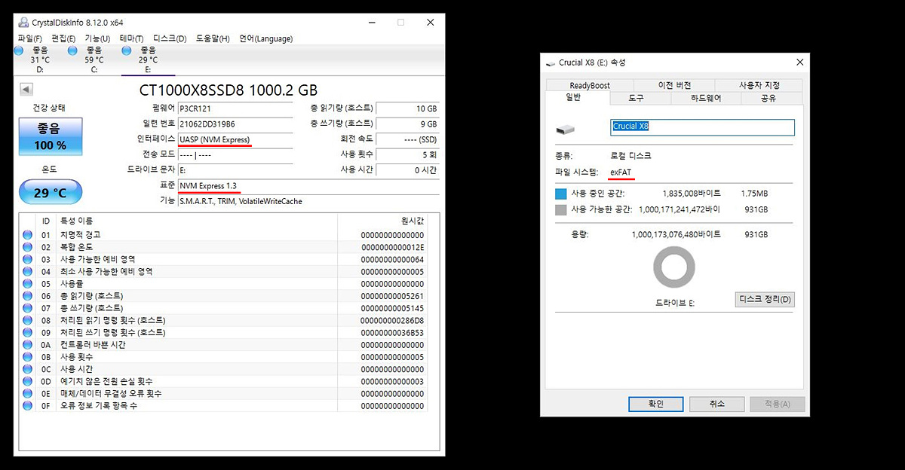Click the status orb for ID 0C 사용 시간
The image size is (905, 470).
pyautogui.click(x=27, y=369)
